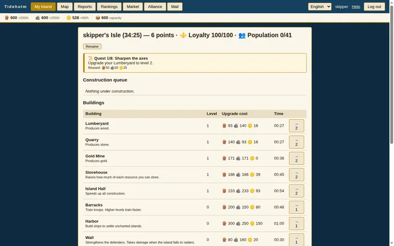Open the My Island tab

pos(43,7)
